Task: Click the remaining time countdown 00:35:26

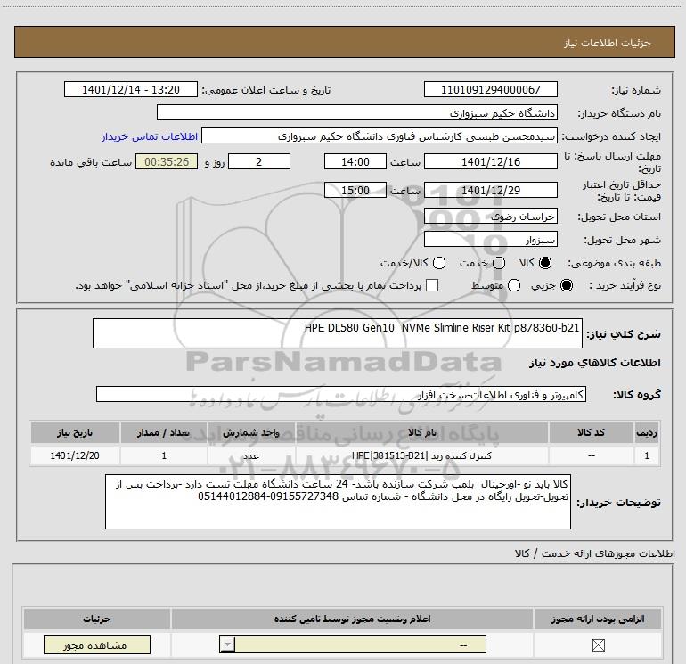Action: pyautogui.click(x=167, y=161)
